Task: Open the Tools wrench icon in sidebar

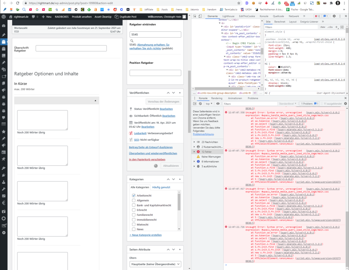Action: (x=3, y=189)
